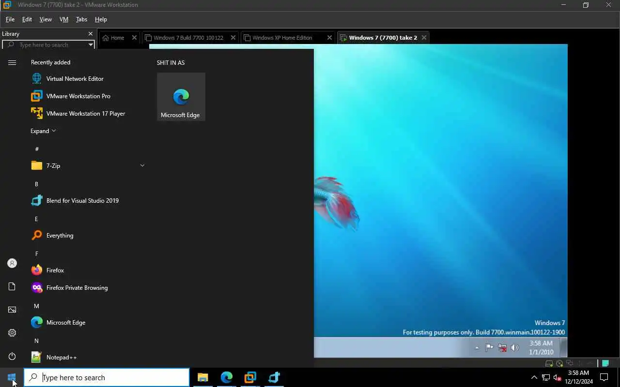Screen dimensions: 620x387
Task: Open File Explorer from the taskbar
Action: [203, 377]
